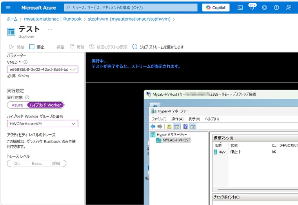The image size is (298, 205).
Task: Click the チェックポイント(C) panel header
Action: 255,197
